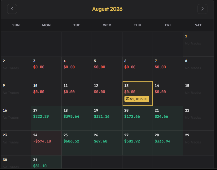Go to previous month with left chevron
217x170 pixels.
point(12,9)
